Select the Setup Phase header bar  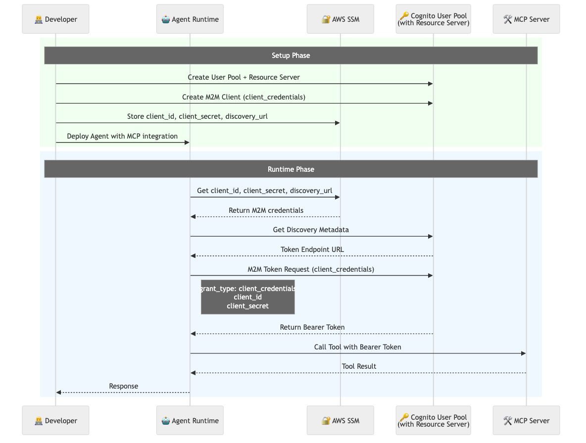click(x=291, y=55)
